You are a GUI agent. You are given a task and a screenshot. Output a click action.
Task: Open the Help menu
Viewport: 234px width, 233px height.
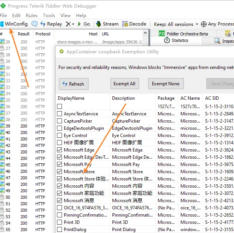click(81, 15)
